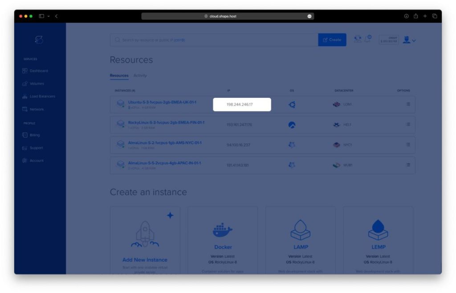Open Volumes in the sidebar

pyautogui.click(x=33, y=84)
